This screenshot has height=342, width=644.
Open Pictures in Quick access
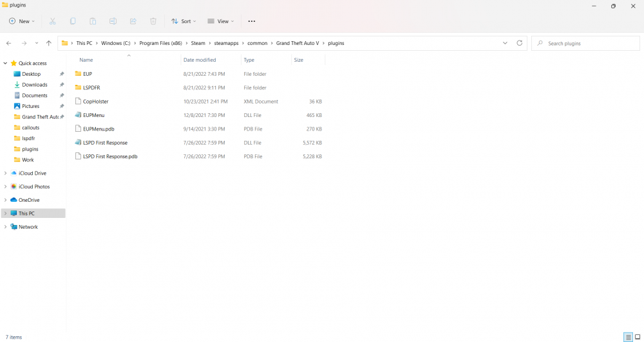30,106
